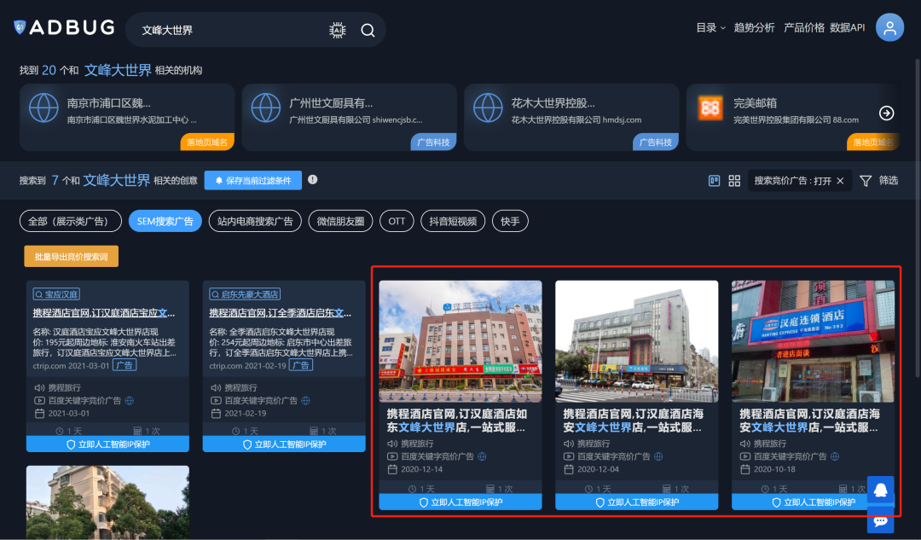Click the globe icon on the 2020-12-14 ad card
This screenshot has height=540, width=921.
[482, 456]
